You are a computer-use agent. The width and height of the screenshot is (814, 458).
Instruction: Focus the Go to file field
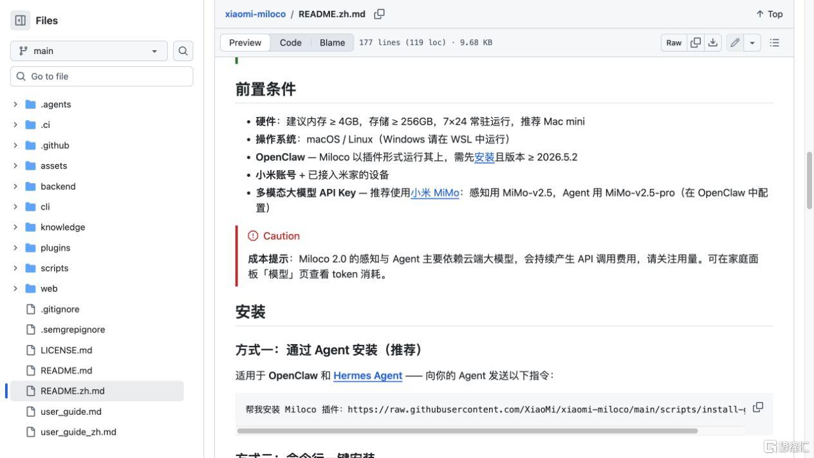click(102, 77)
